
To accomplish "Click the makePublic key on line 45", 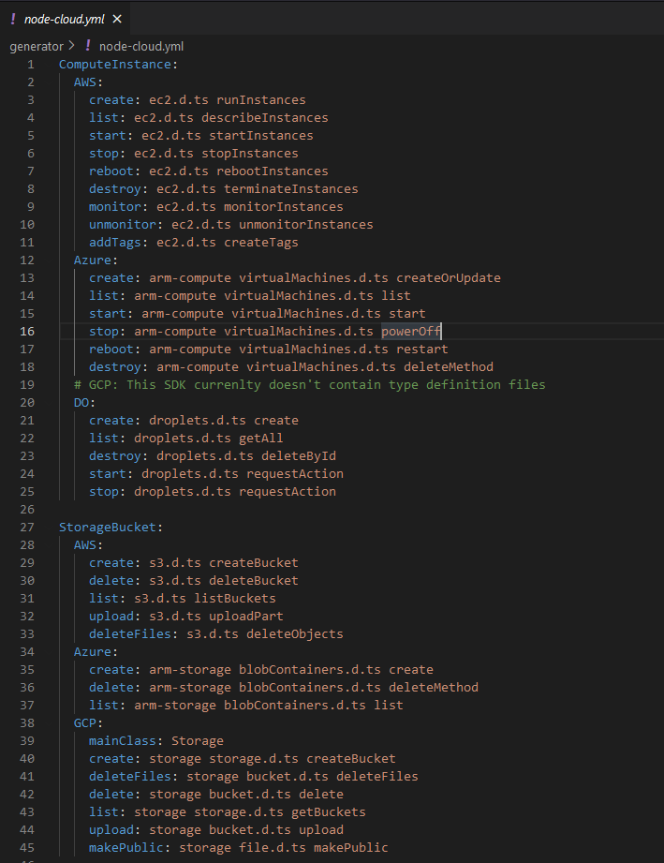I will [126, 848].
